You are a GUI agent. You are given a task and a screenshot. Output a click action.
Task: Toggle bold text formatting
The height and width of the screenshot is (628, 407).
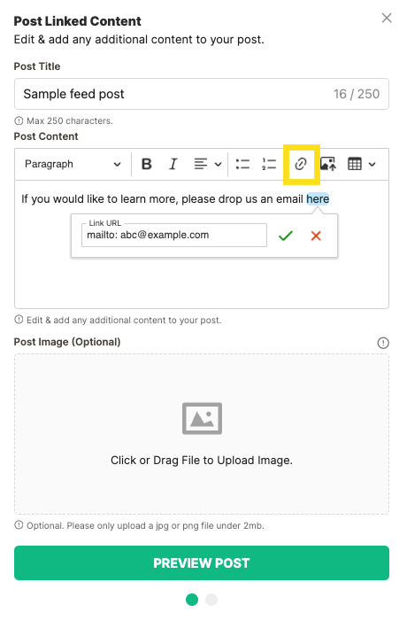click(147, 164)
